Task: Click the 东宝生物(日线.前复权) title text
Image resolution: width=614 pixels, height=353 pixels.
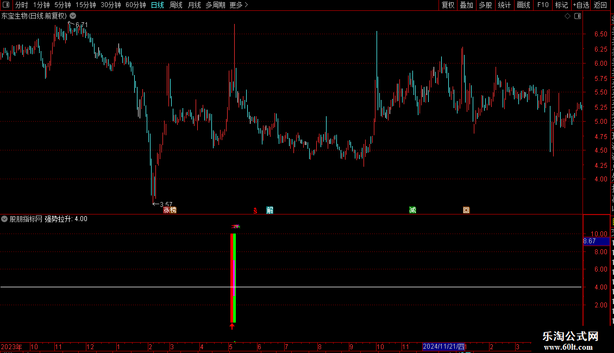Action: point(34,16)
